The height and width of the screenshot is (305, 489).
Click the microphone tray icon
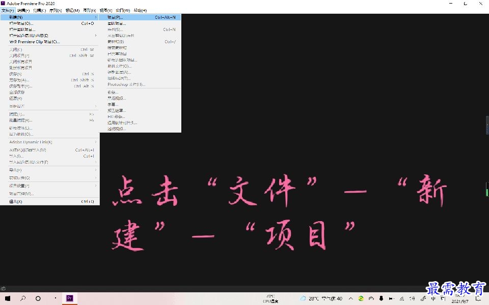point(381,298)
